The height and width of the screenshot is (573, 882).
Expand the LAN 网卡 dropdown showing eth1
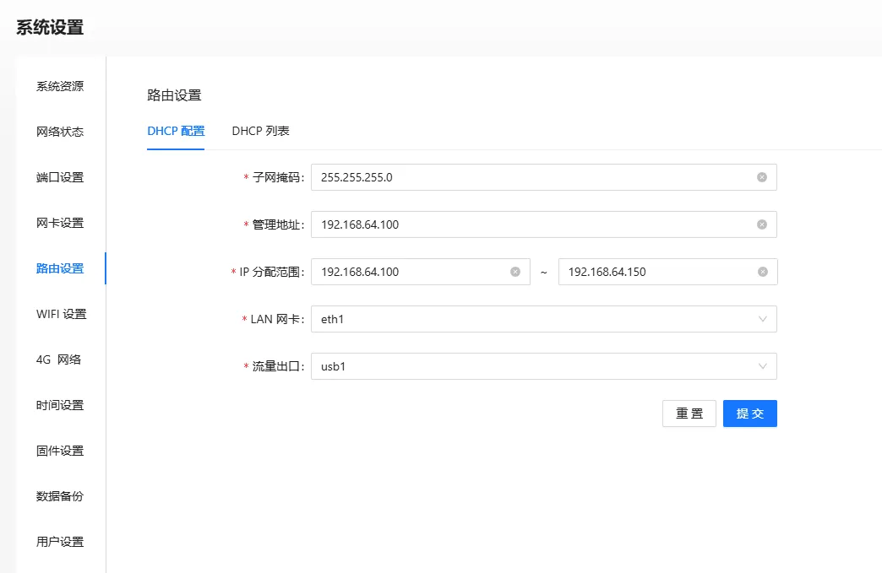coord(543,319)
